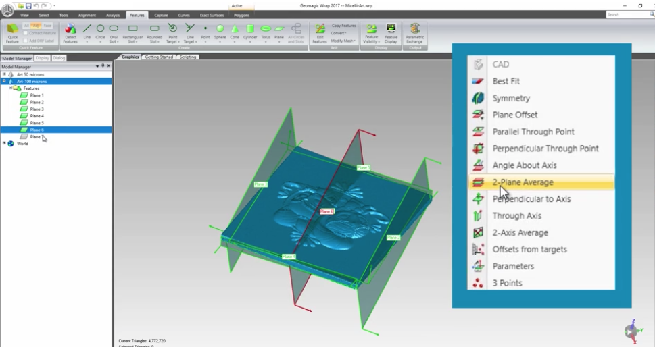This screenshot has height=347, width=655.
Task: Click the XYZ orientation axis widget
Action: pyautogui.click(x=633, y=331)
